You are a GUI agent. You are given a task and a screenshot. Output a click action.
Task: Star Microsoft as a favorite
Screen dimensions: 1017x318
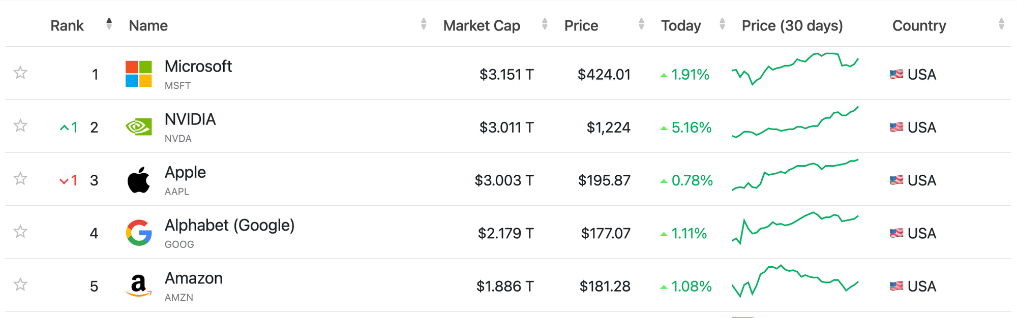pyautogui.click(x=20, y=73)
